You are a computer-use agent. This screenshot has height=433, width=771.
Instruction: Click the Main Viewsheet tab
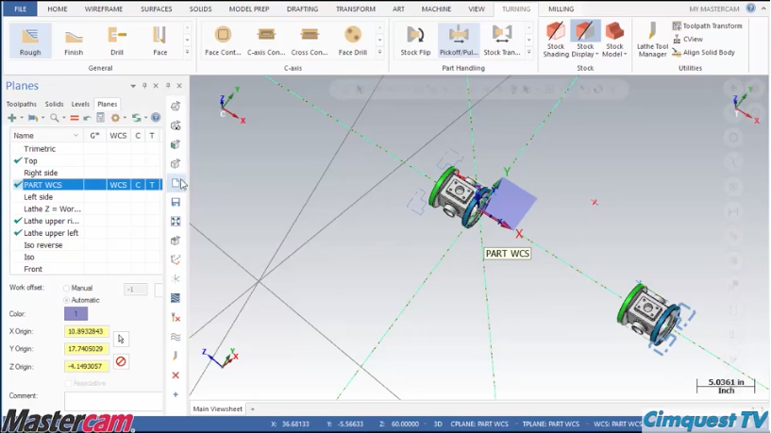217,408
